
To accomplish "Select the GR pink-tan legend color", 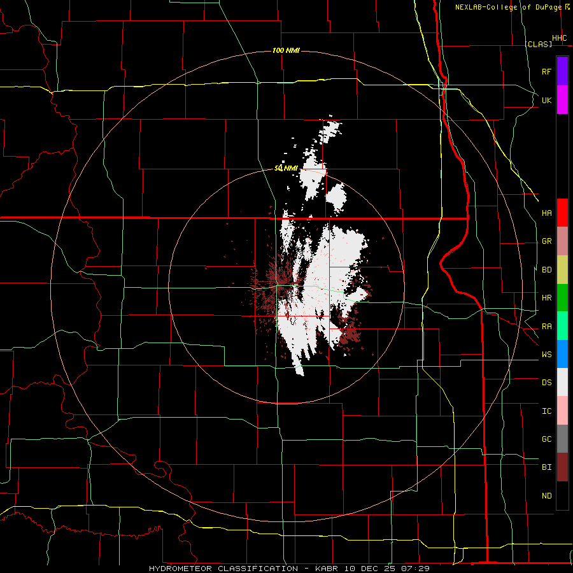I will (562, 241).
